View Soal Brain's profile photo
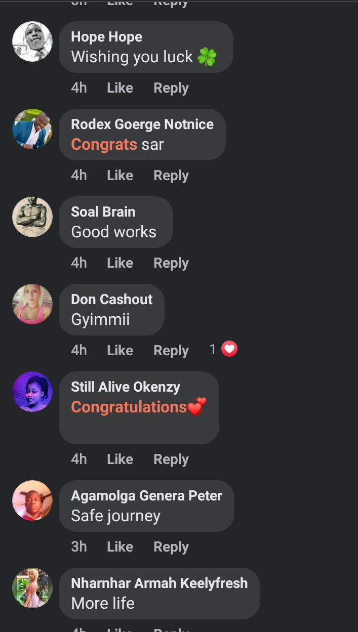The height and width of the screenshot is (632, 358). pyautogui.click(x=32, y=217)
